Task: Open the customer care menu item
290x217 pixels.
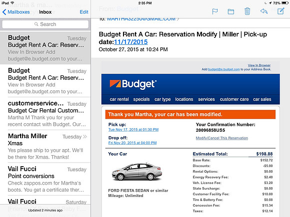Action: point(234,99)
